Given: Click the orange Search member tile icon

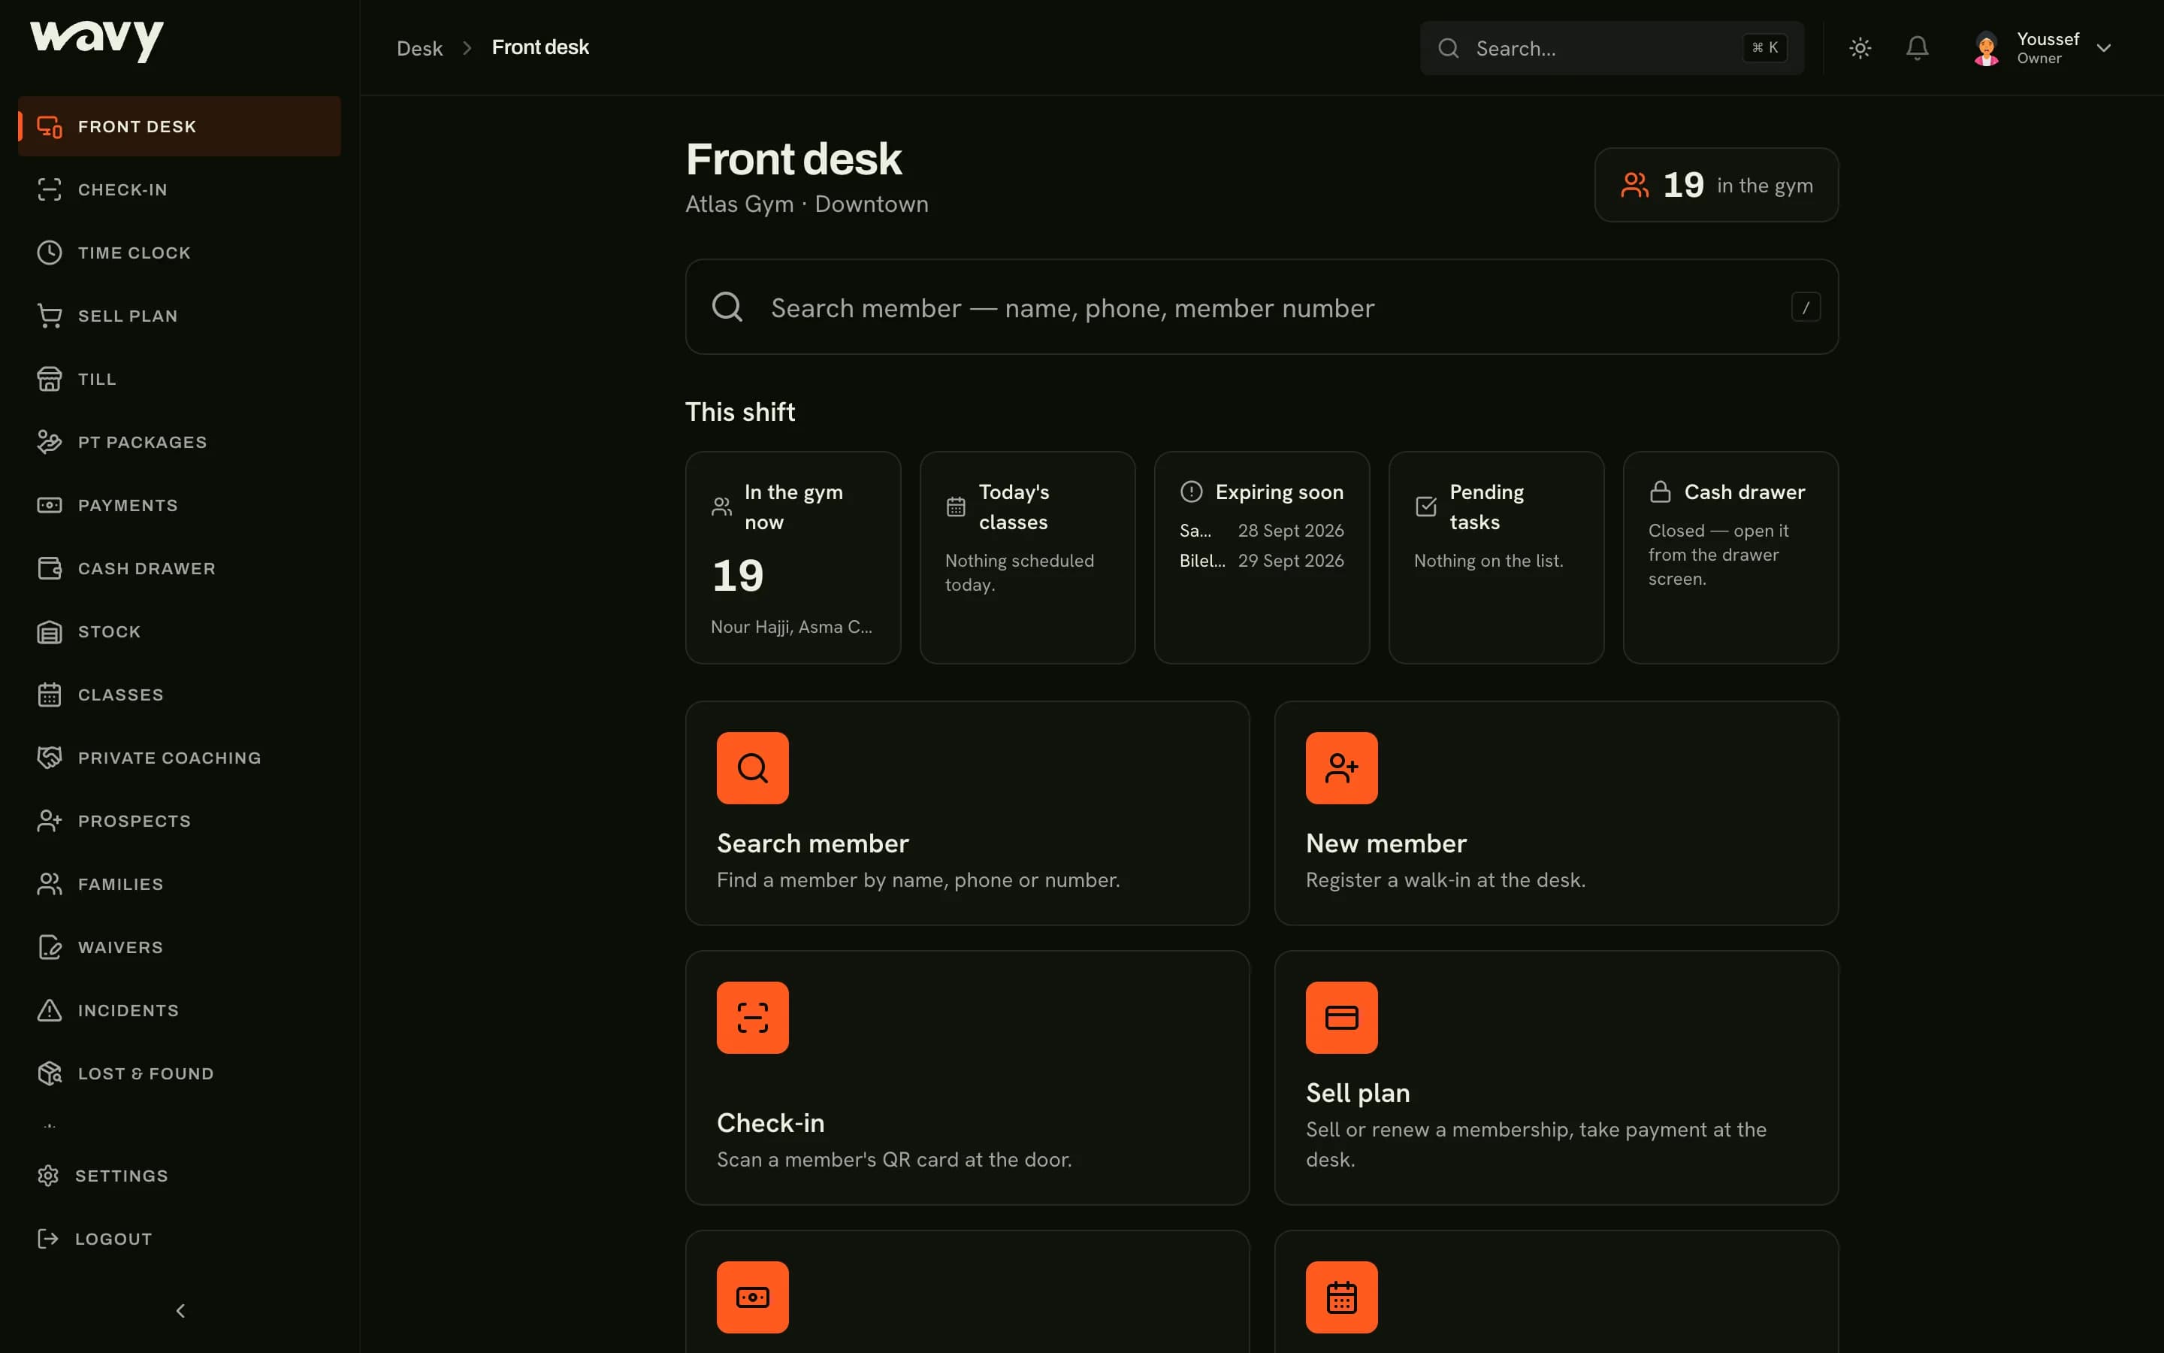Looking at the screenshot, I should pyautogui.click(x=753, y=767).
